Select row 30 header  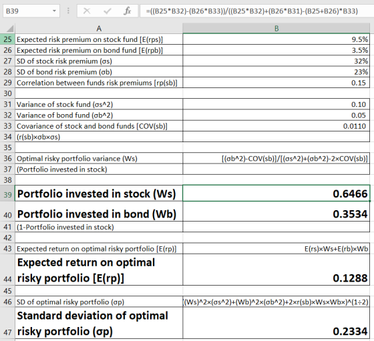(7, 93)
